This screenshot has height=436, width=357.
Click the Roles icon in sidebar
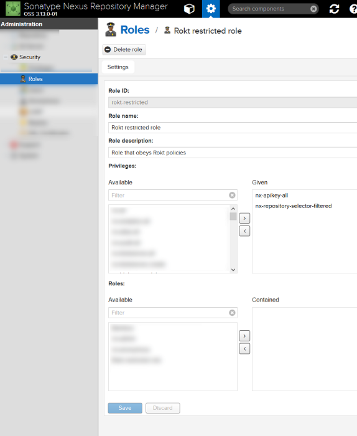23,79
